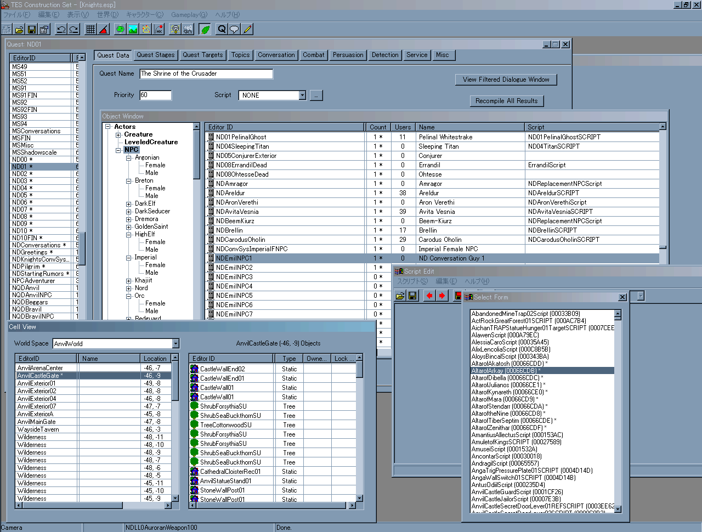
Task: Click red back arrow in Script Edit
Action: point(430,296)
